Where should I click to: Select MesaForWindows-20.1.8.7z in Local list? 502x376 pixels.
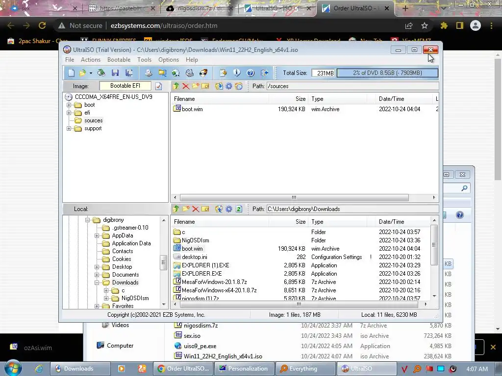(x=214, y=282)
